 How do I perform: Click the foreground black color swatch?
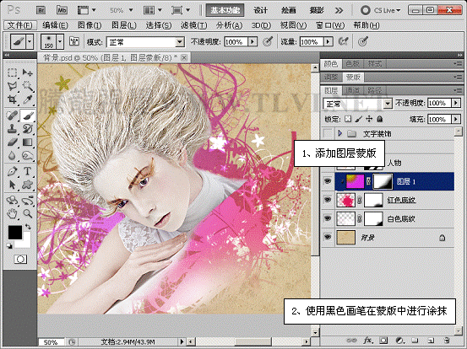click(x=15, y=233)
